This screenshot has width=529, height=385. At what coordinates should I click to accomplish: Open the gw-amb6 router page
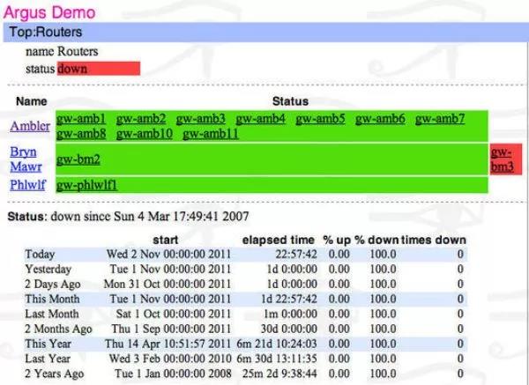point(380,119)
